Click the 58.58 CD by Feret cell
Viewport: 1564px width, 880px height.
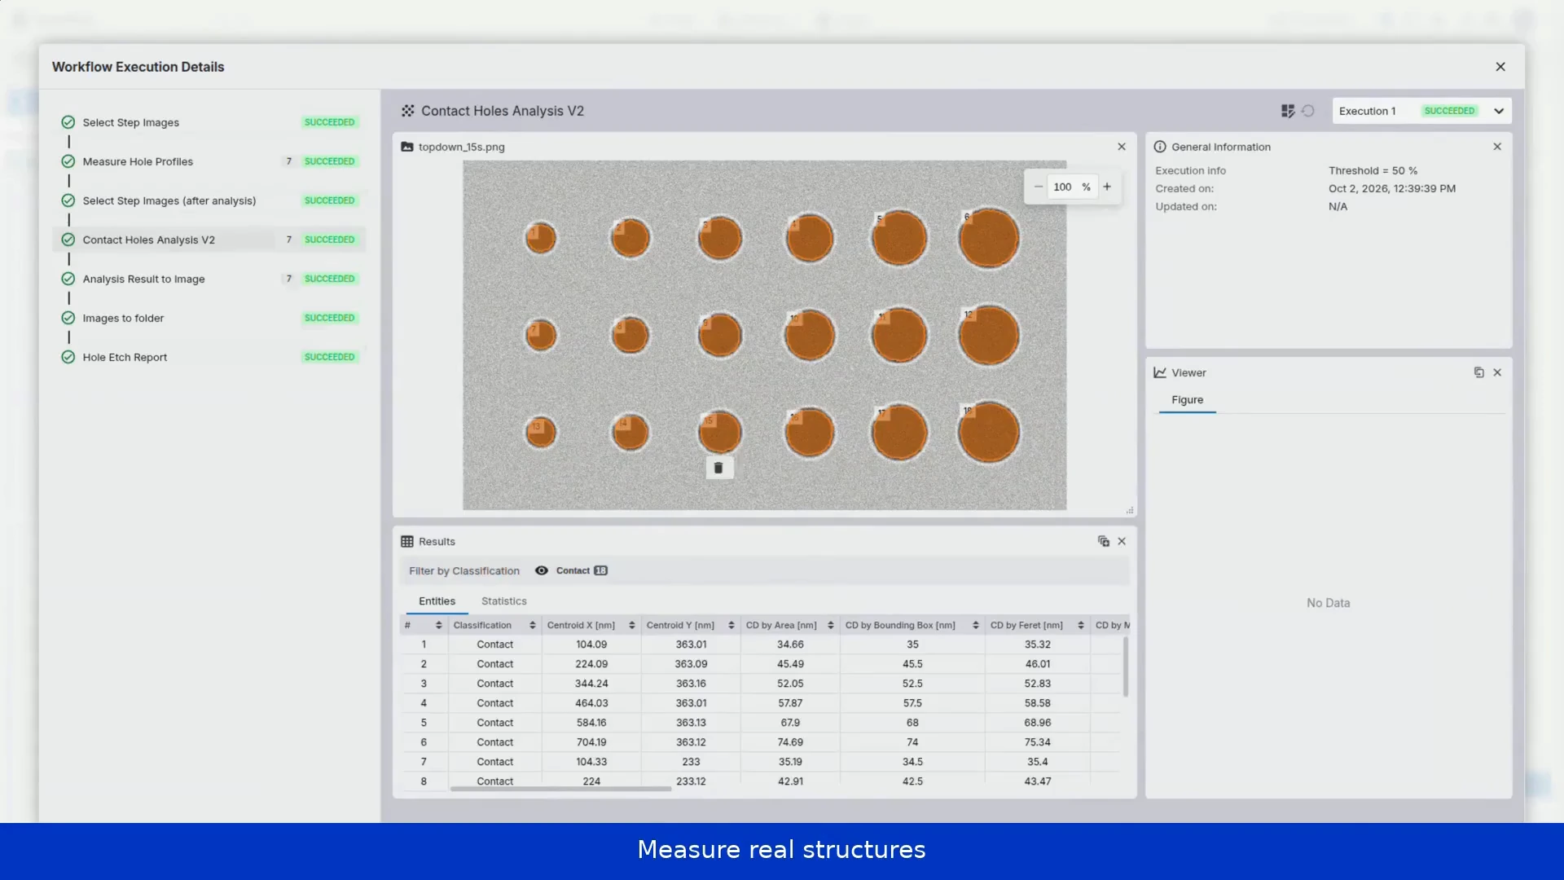point(1037,703)
